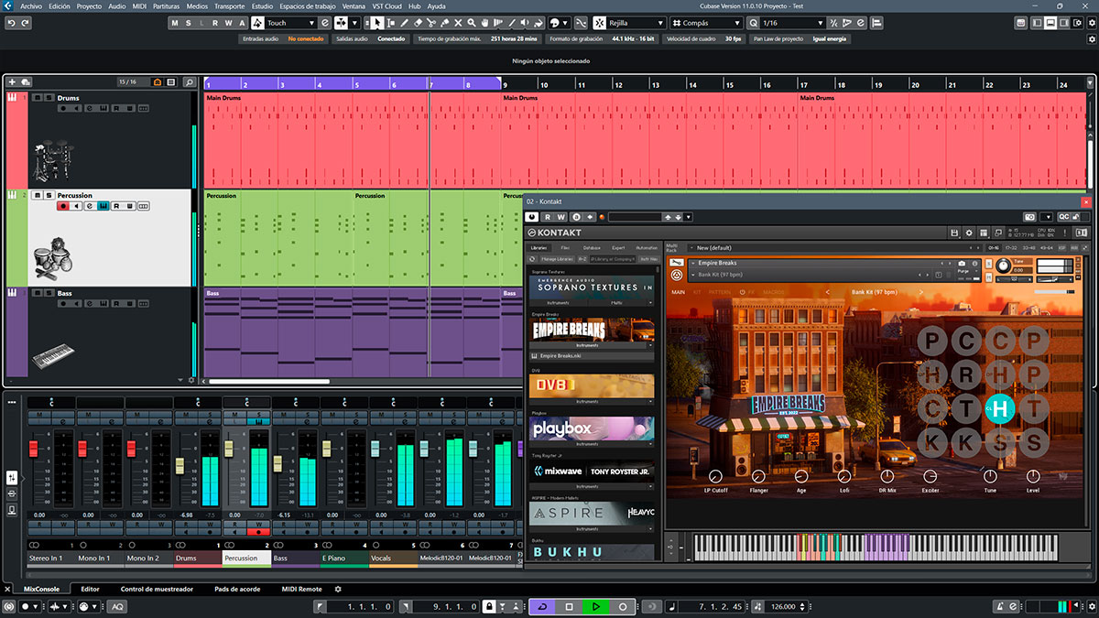The image size is (1099, 618).
Task: Click the No conectado audio inputs status
Action: 306,38
